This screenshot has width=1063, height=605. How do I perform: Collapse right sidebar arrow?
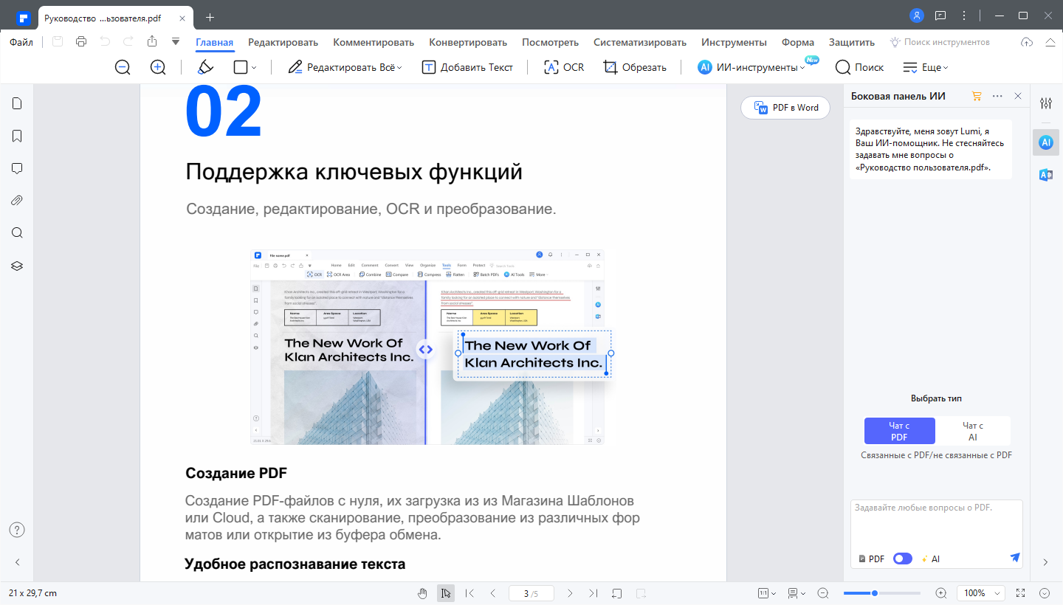[x=1045, y=562]
